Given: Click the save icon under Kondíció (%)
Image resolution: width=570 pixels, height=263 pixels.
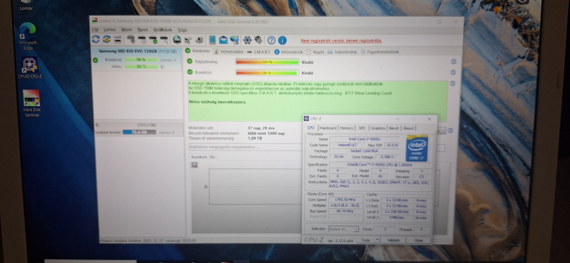Looking at the screenshot, I should [x=195, y=165].
